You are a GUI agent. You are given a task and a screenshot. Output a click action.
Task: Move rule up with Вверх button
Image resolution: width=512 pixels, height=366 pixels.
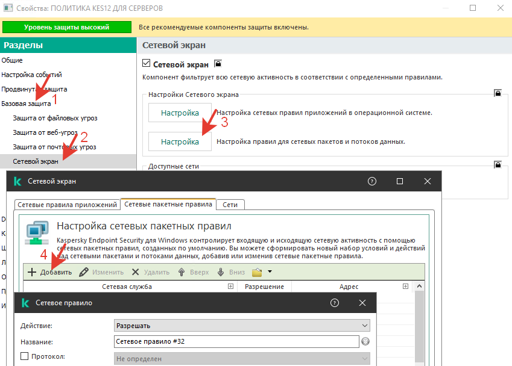194,272
